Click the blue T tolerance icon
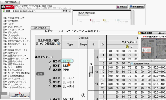Image resolution: width=166 pixels, height=100 pixels. [58, 44]
